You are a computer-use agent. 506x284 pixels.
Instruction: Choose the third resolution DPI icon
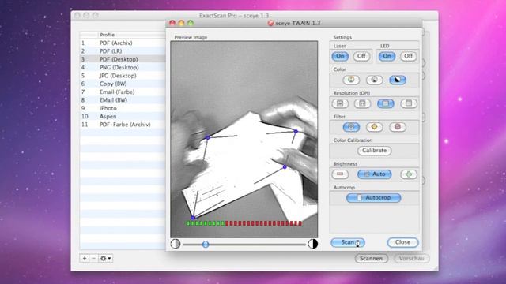coord(386,103)
